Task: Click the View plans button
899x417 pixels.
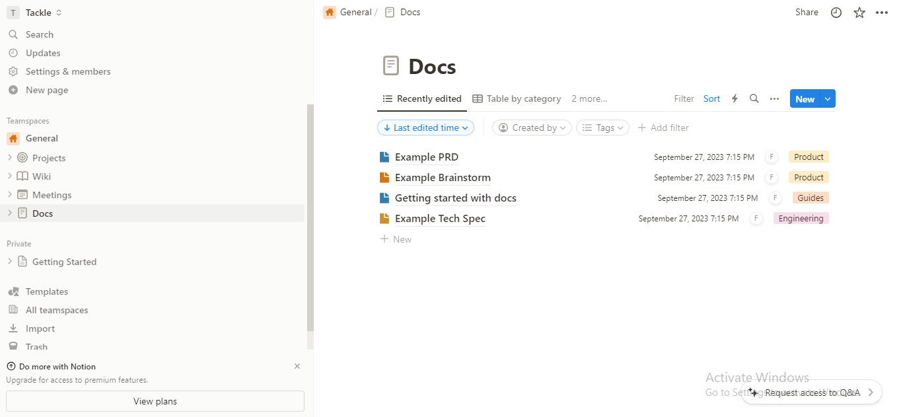Action: (155, 401)
